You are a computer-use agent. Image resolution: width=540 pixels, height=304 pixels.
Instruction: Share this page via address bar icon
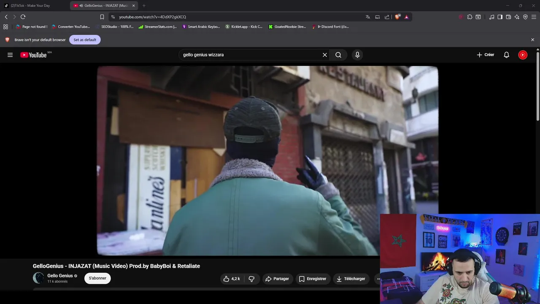(x=387, y=17)
